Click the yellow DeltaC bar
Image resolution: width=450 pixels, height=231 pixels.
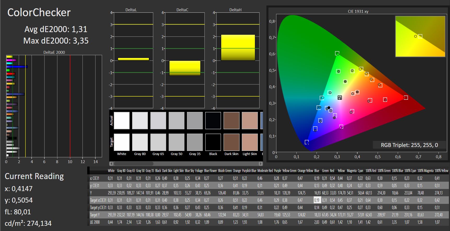click(x=185, y=68)
